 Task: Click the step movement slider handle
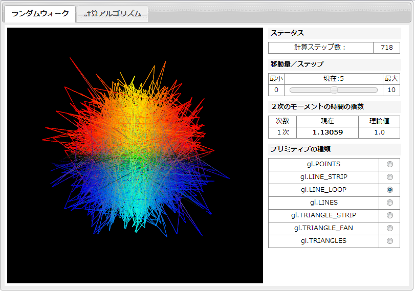(334, 90)
